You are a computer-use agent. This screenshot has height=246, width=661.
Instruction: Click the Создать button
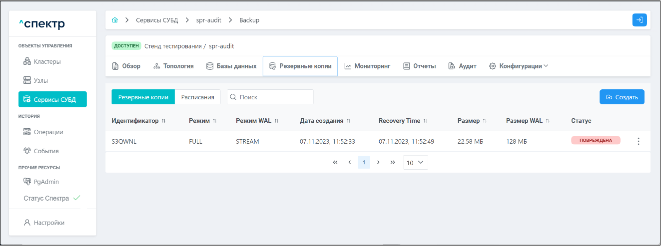coord(622,97)
